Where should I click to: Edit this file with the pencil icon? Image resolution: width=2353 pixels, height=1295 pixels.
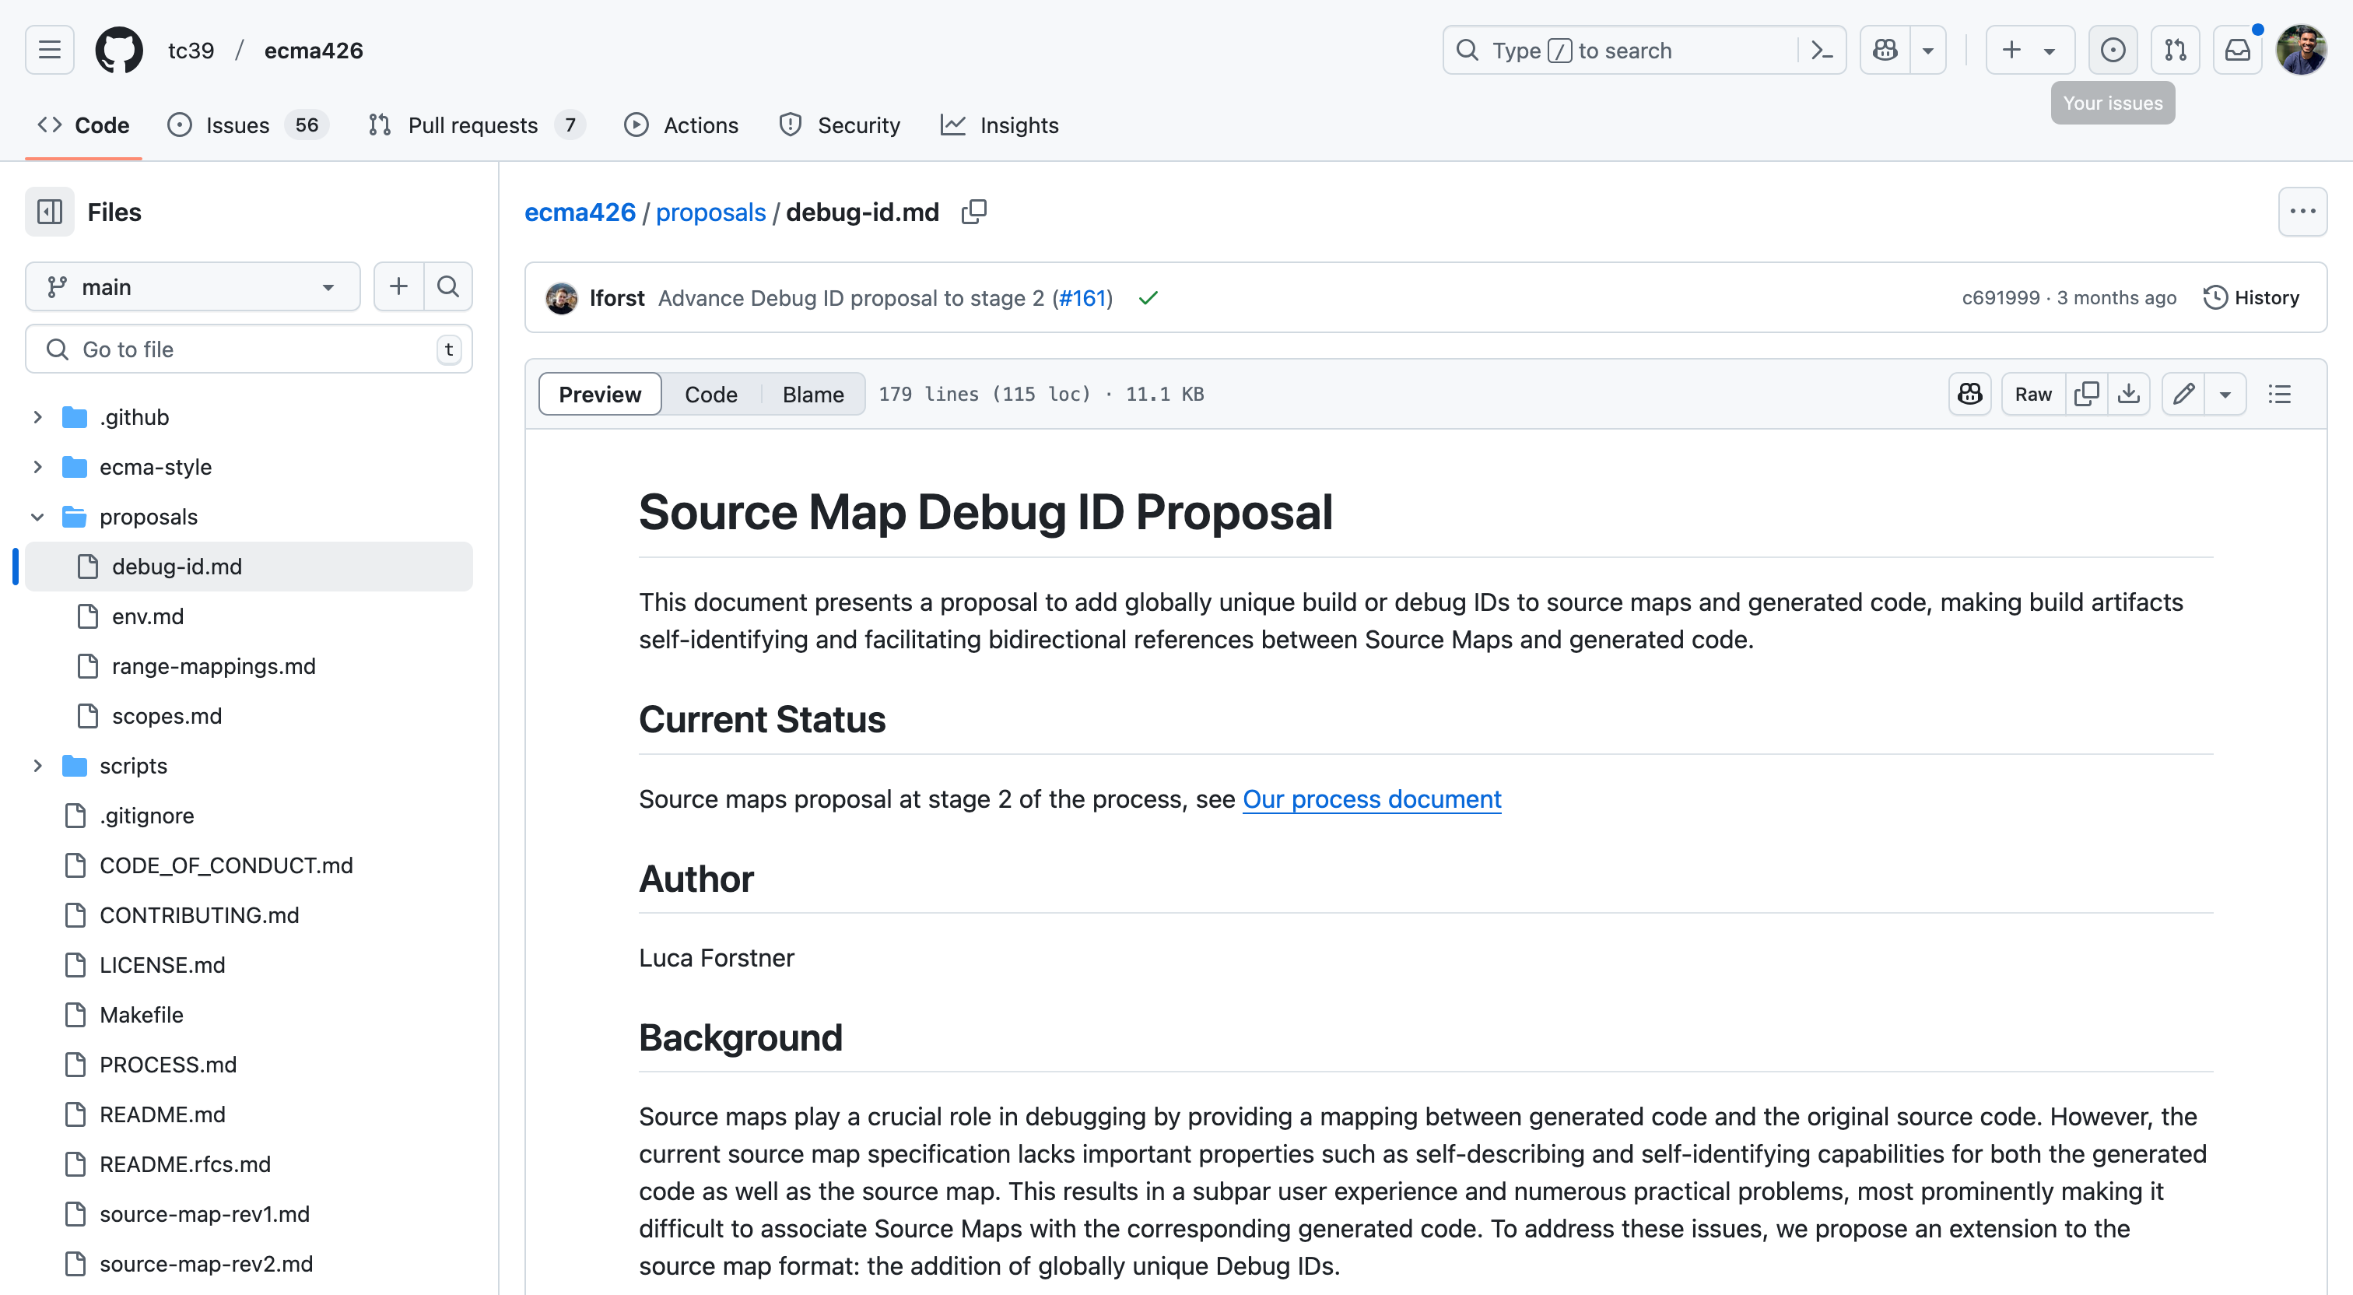(x=2183, y=394)
